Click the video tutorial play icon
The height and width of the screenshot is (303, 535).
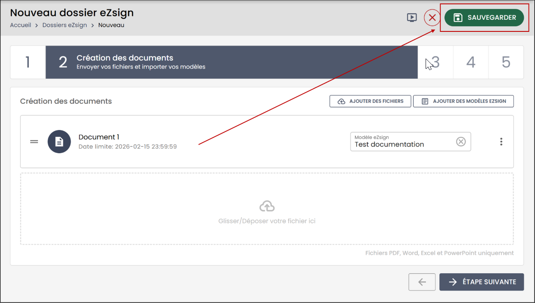tap(412, 18)
